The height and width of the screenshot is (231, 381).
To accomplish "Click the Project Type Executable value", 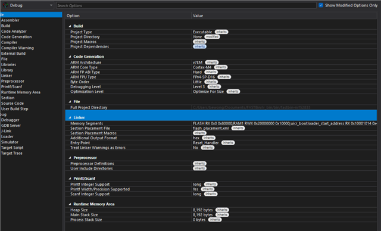I will (x=202, y=32).
